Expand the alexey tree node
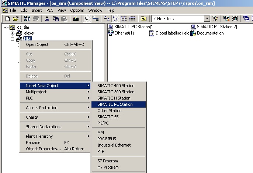This screenshot has height=173, width=253. click(12, 33)
